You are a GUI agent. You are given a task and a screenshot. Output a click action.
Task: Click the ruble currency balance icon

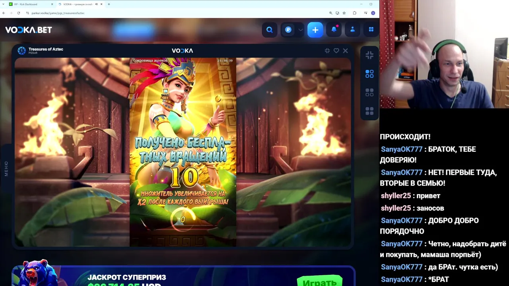coord(288,30)
